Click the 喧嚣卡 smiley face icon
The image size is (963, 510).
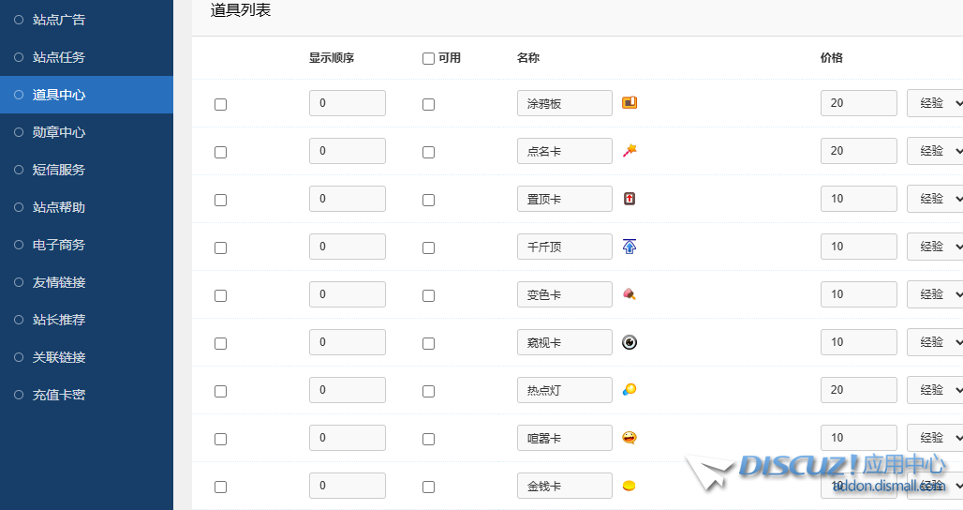630,438
